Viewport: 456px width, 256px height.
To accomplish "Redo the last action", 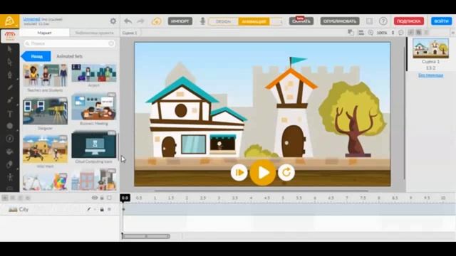I will point(141,21).
